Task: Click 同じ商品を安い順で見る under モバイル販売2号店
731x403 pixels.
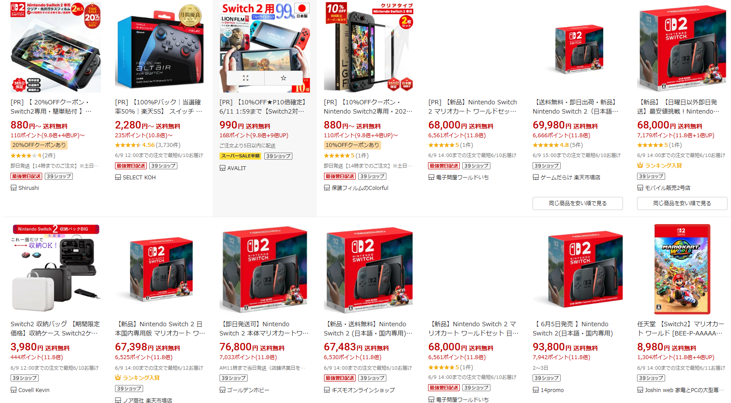Action: click(x=682, y=203)
